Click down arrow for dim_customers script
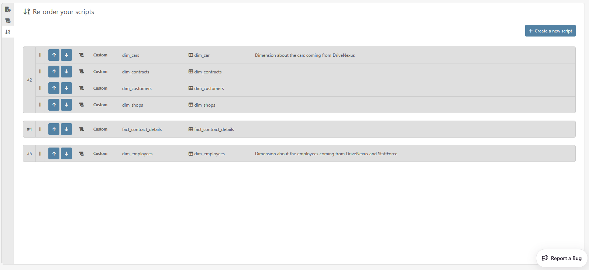The width and height of the screenshot is (589, 270). pos(66,88)
